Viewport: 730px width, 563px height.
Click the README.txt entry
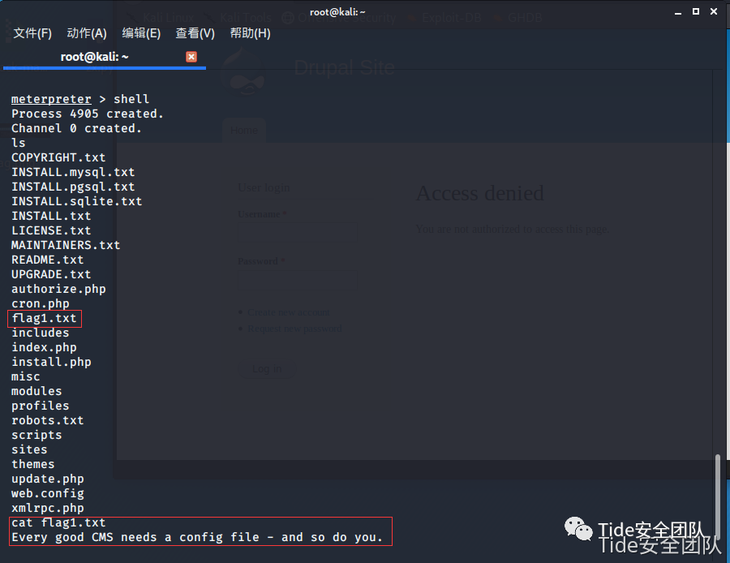point(48,260)
